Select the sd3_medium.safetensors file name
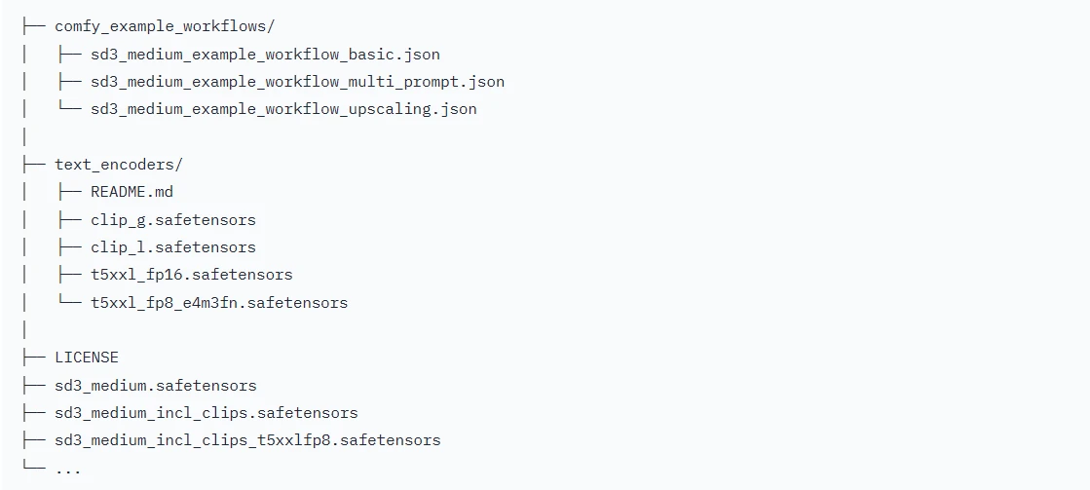 156,386
